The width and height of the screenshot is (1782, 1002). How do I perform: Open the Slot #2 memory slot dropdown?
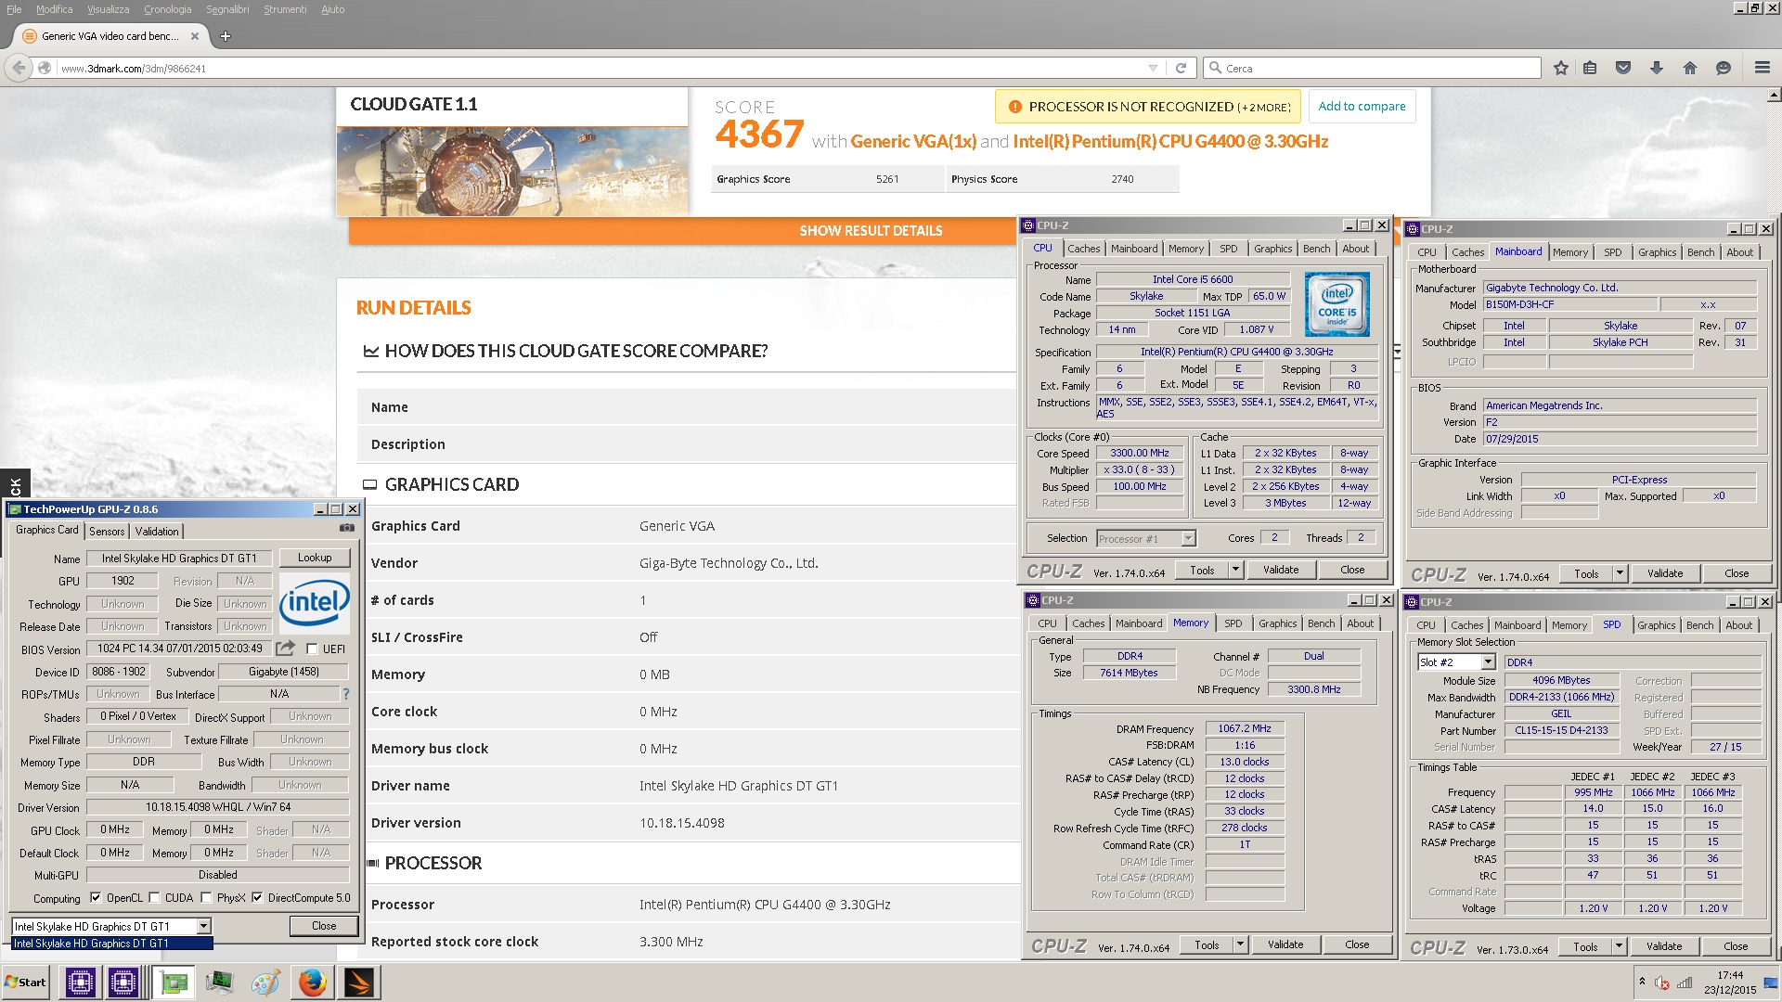(1488, 662)
